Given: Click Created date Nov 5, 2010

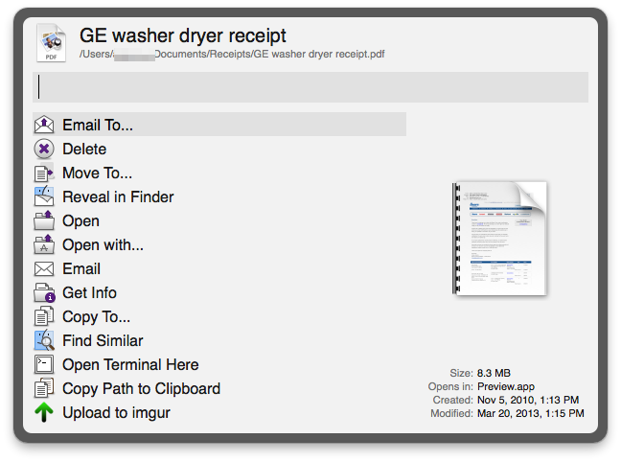Looking at the screenshot, I should [528, 400].
